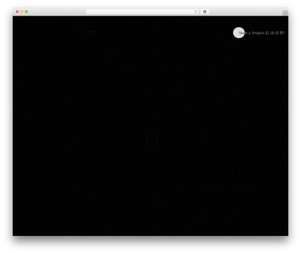Close the window with the red button
This screenshot has height=254, width=301.
tap(17, 12)
